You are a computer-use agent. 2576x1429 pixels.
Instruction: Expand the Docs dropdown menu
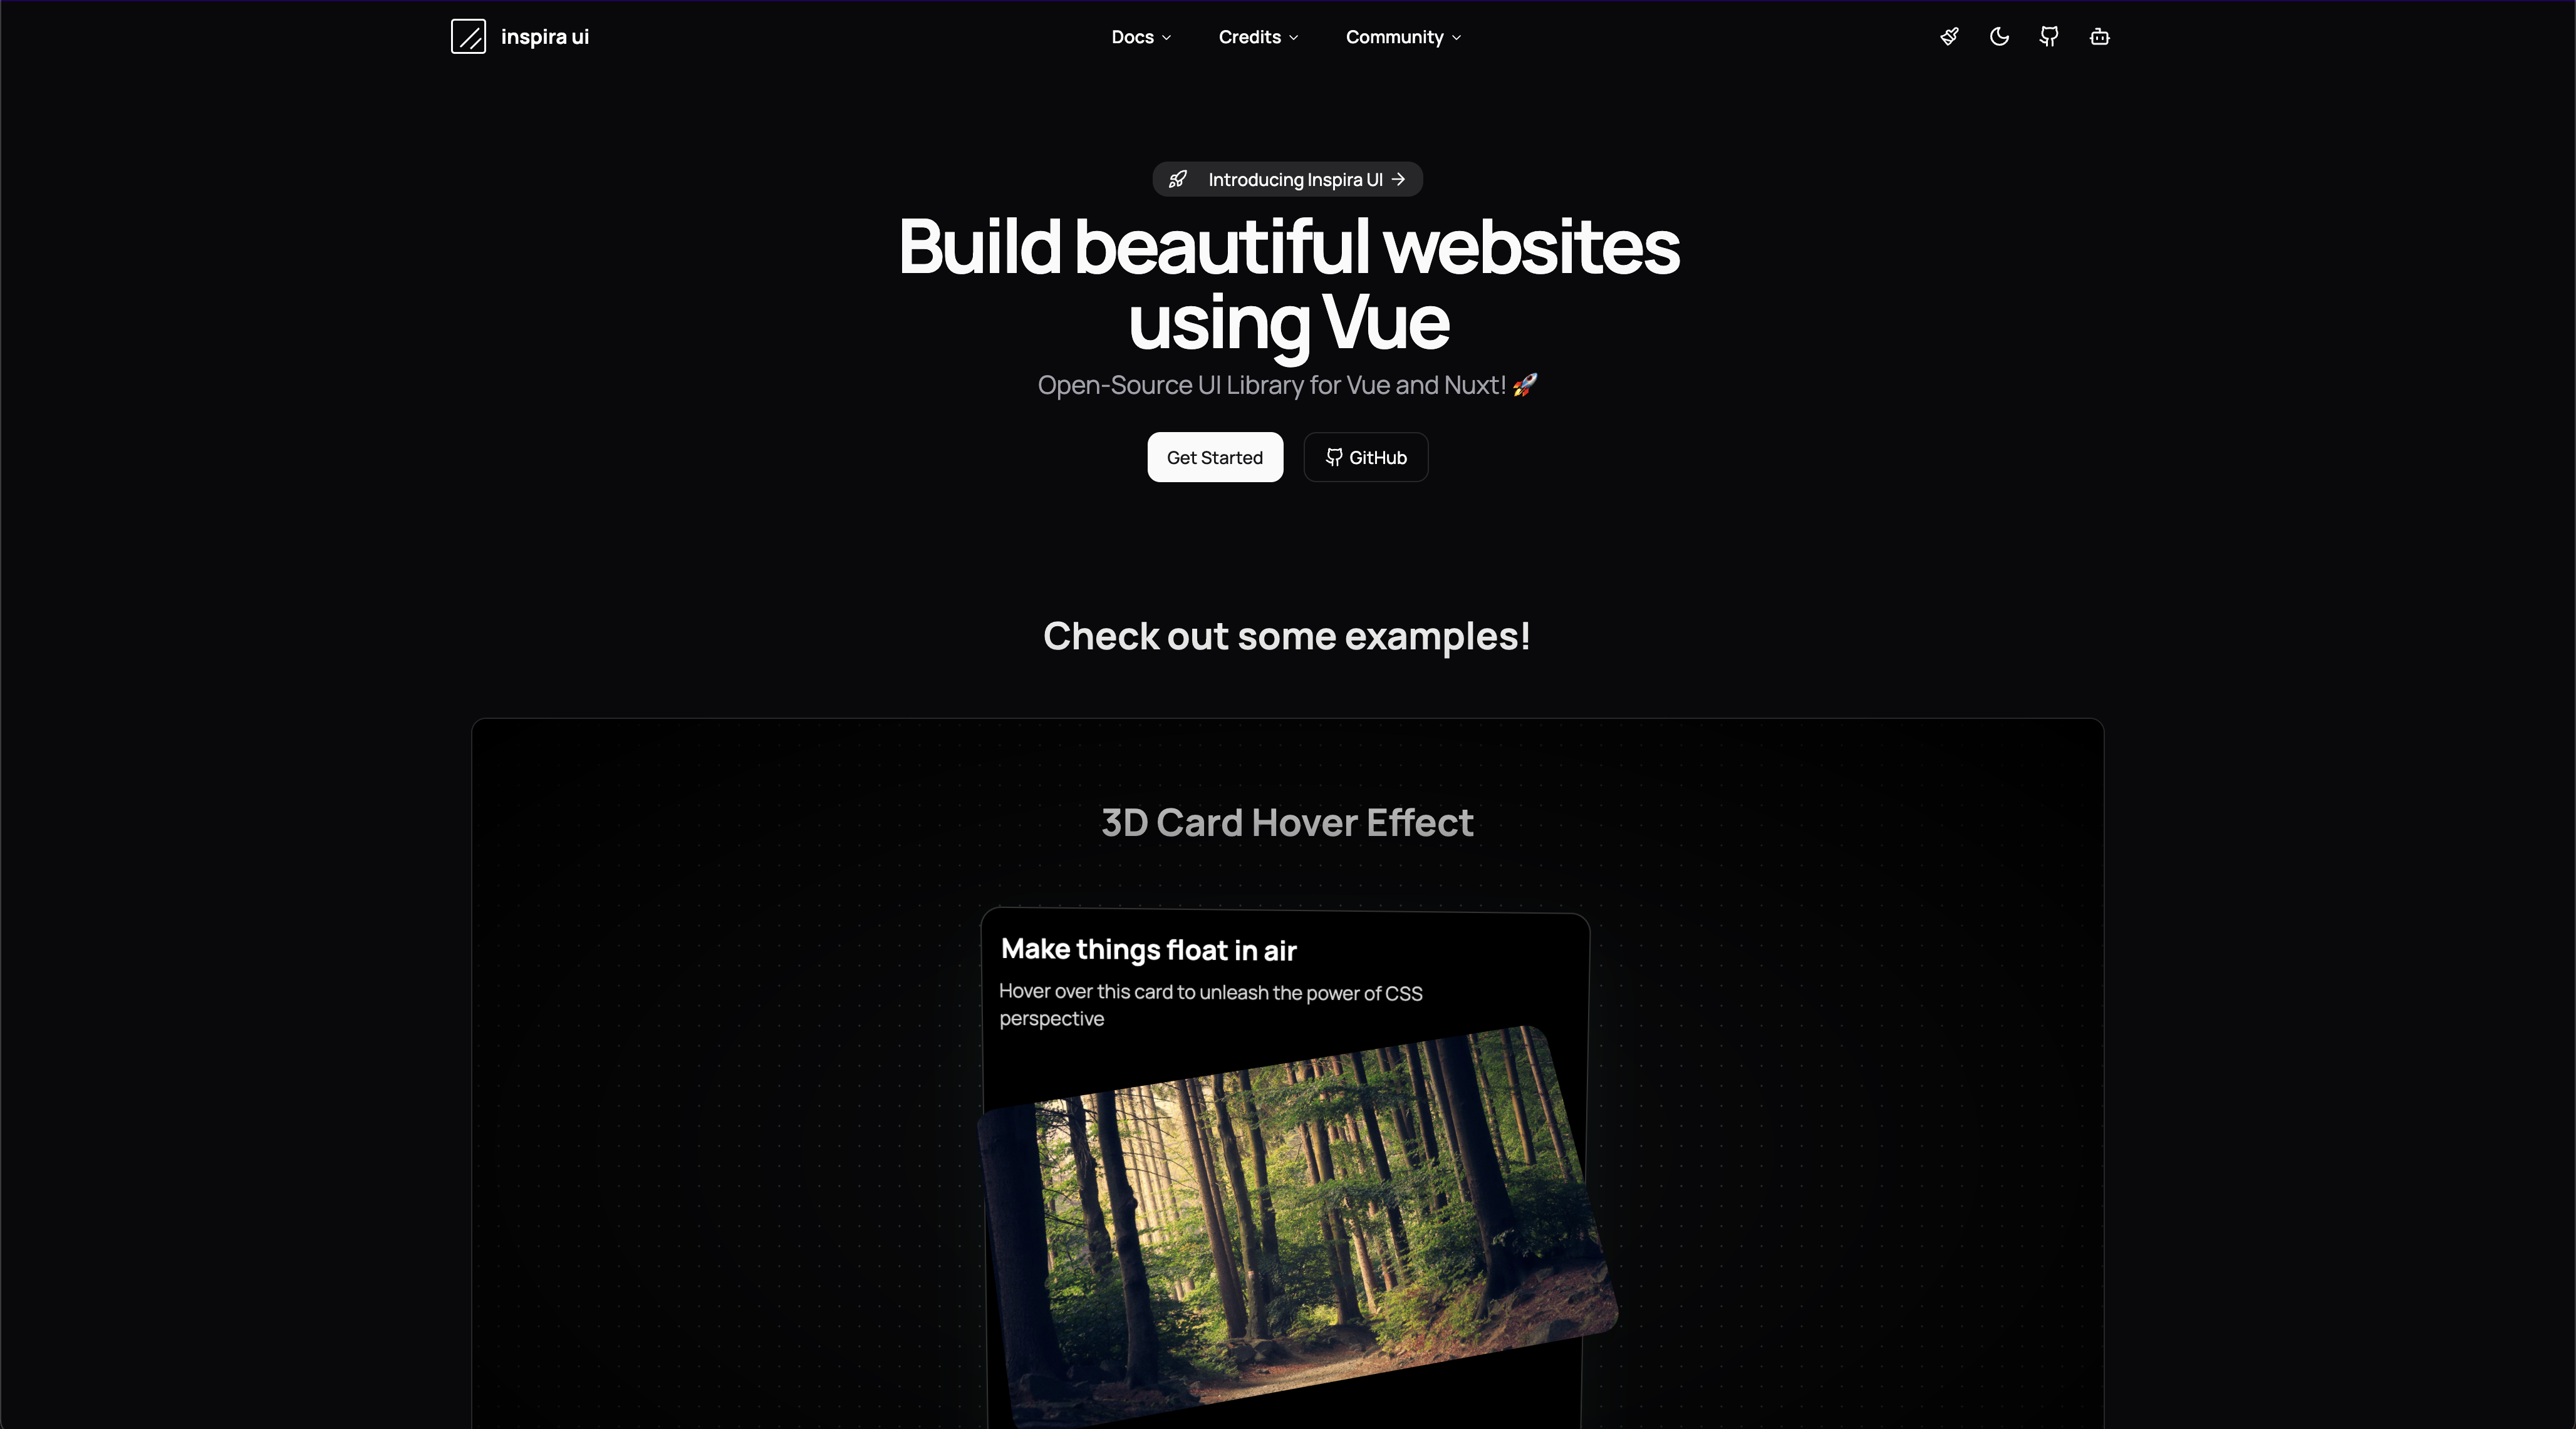point(1141,37)
